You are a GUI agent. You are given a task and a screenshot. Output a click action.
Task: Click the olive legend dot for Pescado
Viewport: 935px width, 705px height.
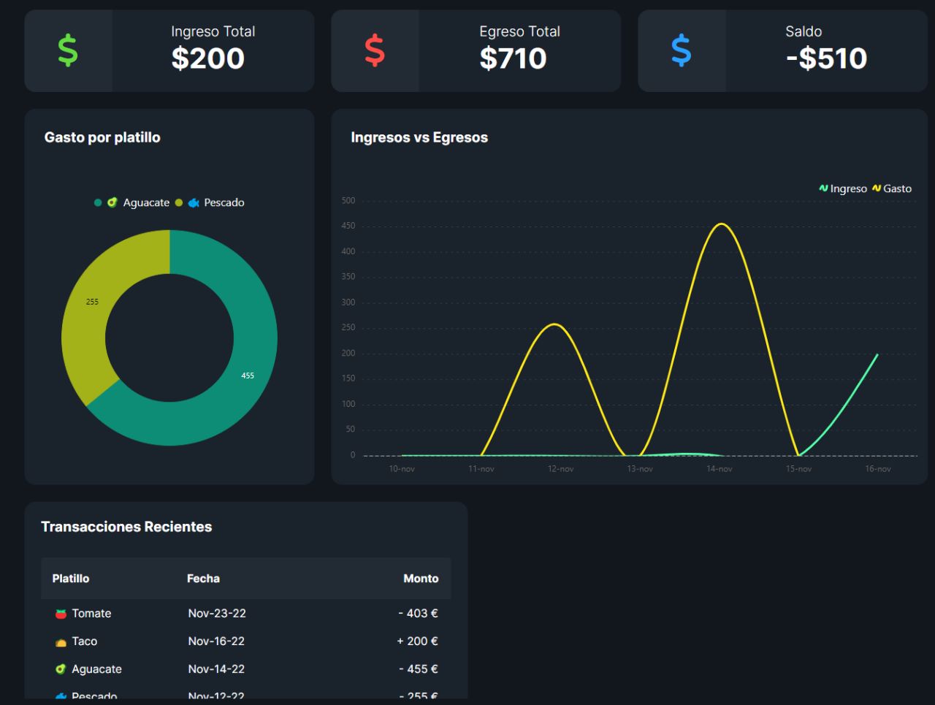179,202
